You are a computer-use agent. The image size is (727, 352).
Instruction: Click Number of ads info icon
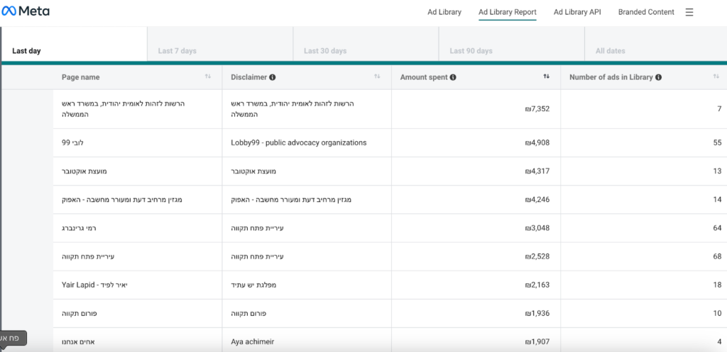click(x=659, y=77)
